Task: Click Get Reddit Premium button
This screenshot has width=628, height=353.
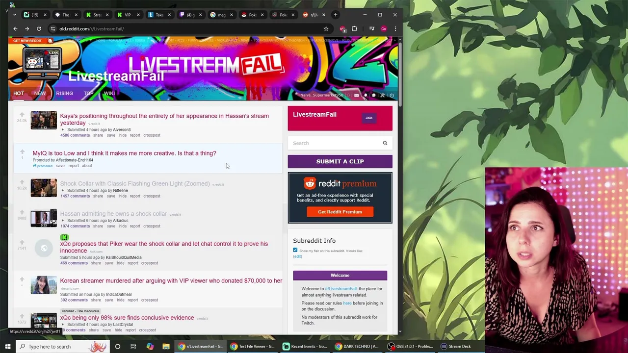Action: pyautogui.click(x=340, y=212)
